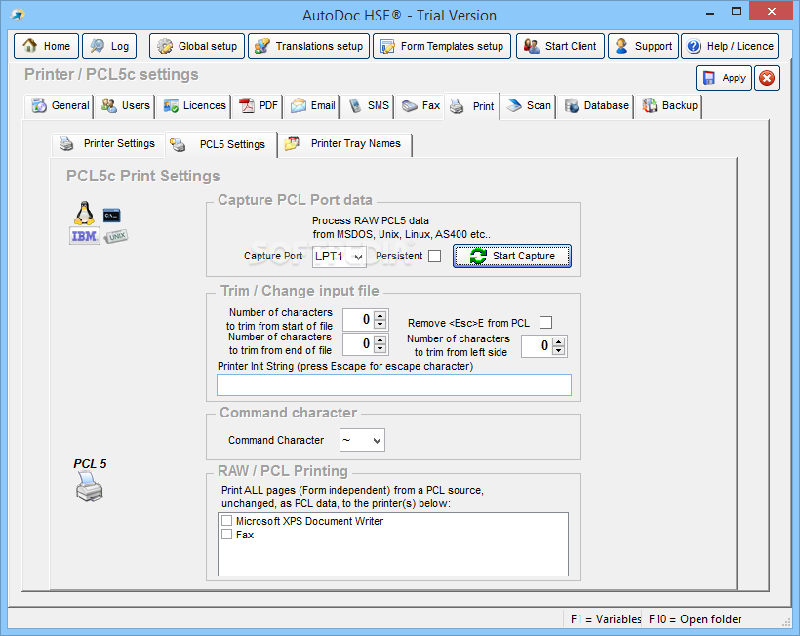Switch to the SMS tab
This screenshot has height=636, width=800.
(x=368, y=106)
